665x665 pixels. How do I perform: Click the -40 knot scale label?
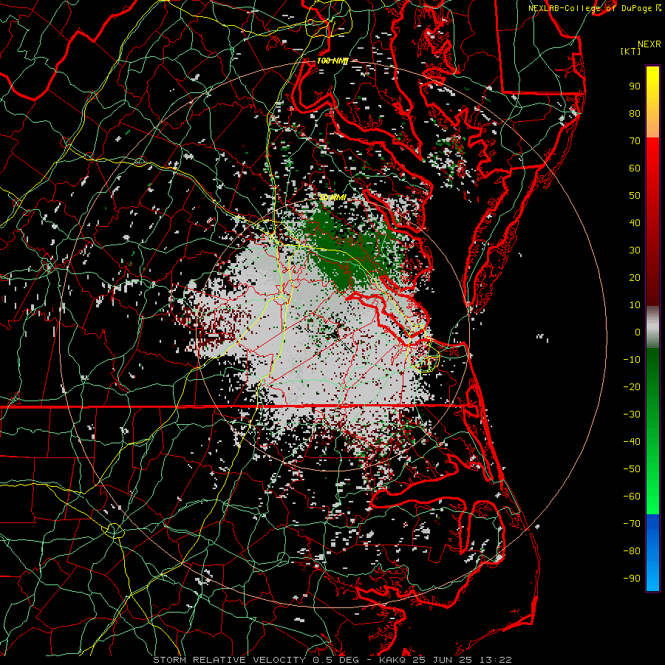pos(632,442)
